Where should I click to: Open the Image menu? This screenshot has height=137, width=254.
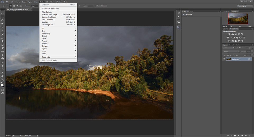18,2
